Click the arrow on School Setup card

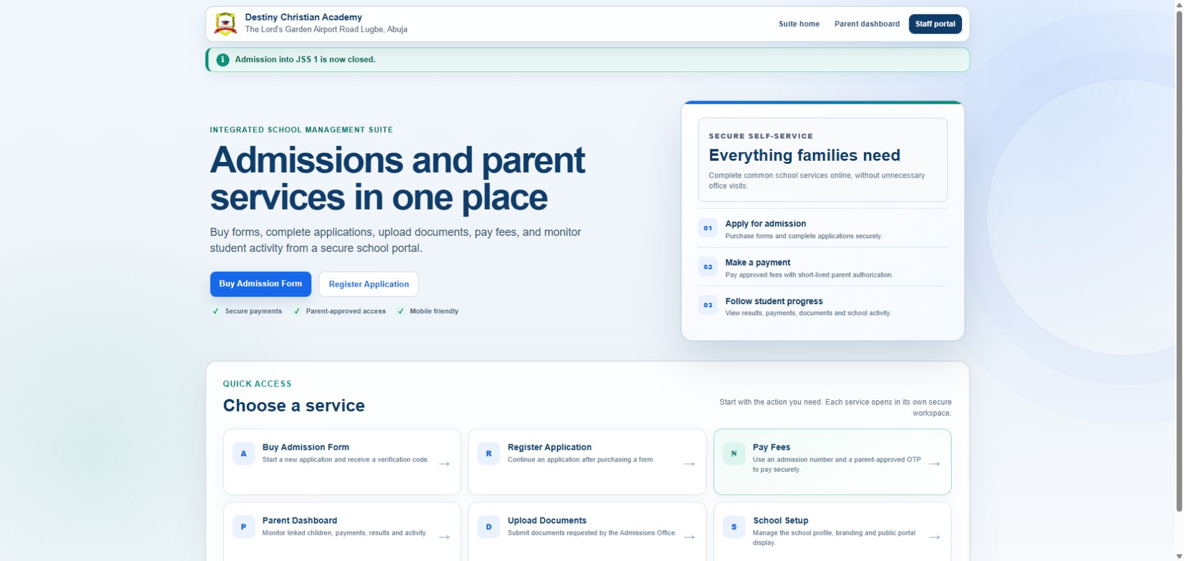click(x=935, y=537)
